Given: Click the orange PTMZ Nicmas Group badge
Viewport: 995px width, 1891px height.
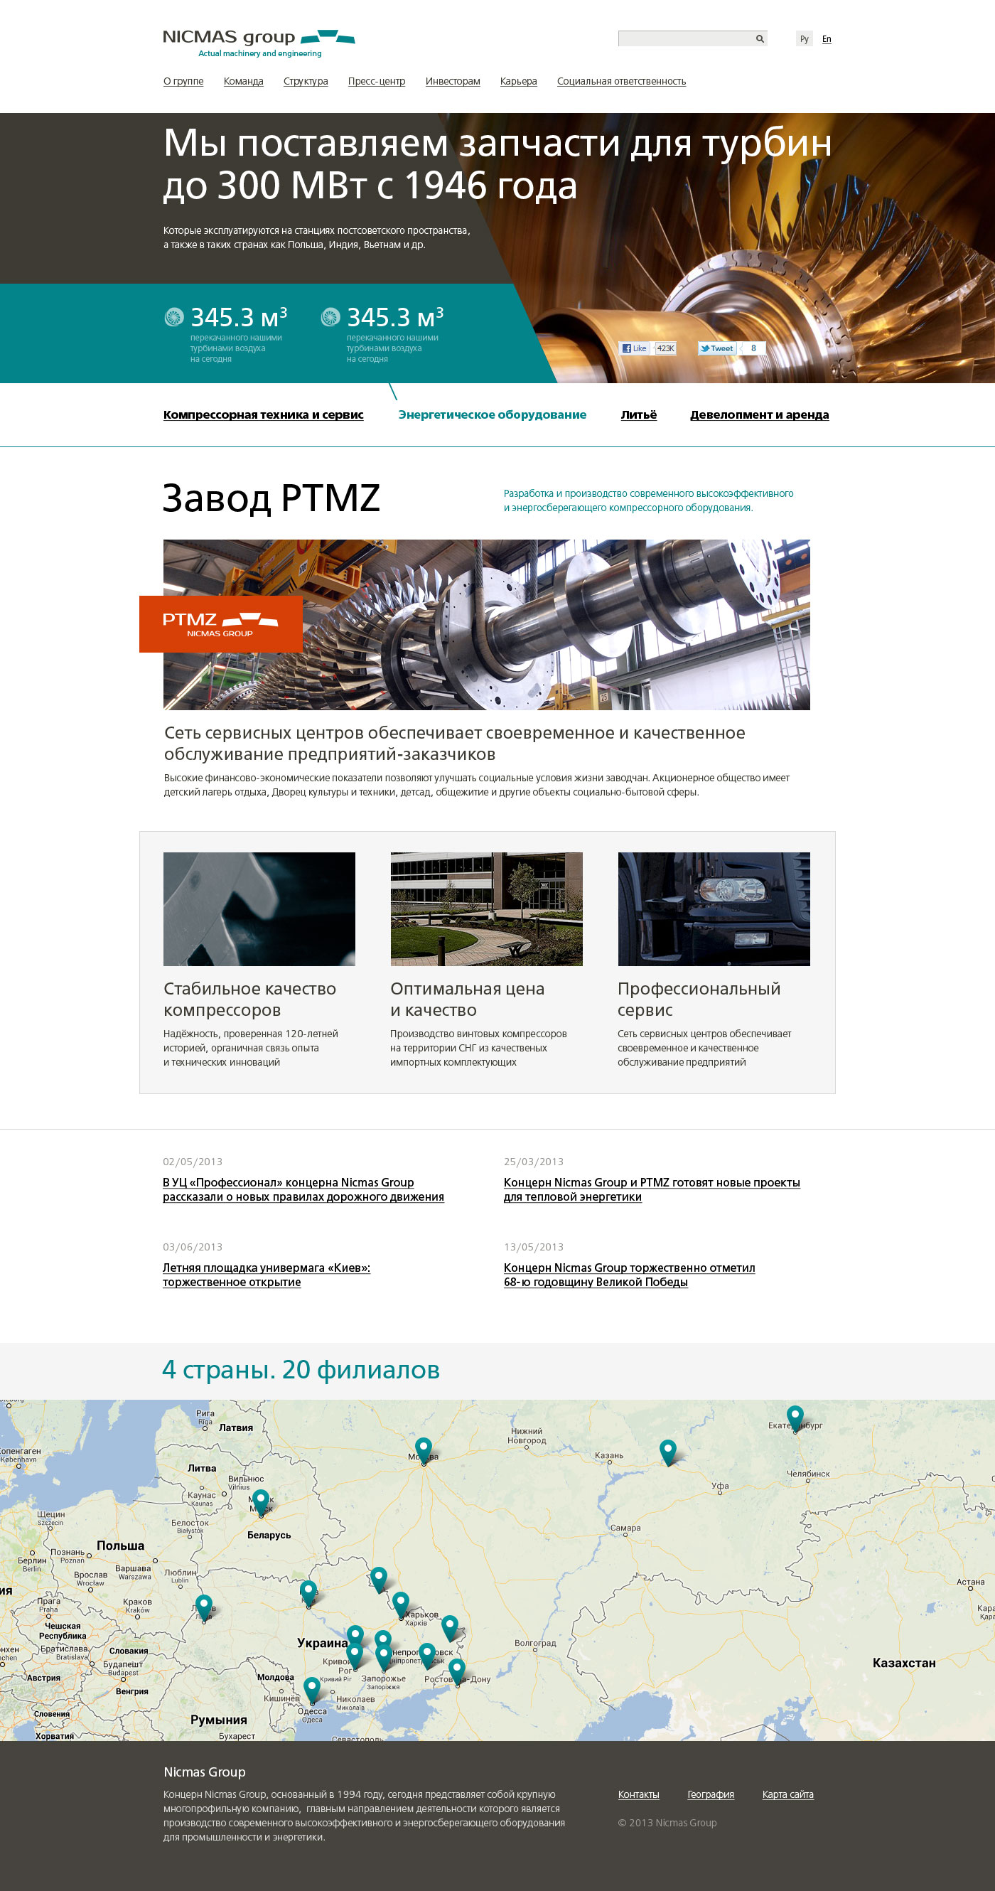Looking at the screenshot, I should pos(220,624).
